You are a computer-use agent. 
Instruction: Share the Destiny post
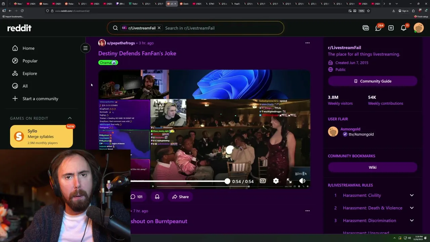click(180, 197)
